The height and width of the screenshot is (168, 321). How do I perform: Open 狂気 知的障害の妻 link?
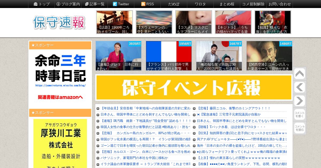click(x=242, y=133)
